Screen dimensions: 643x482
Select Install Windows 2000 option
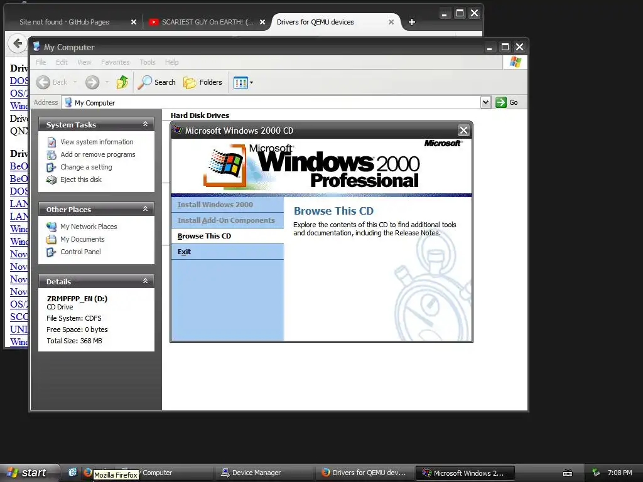point(227,205)
